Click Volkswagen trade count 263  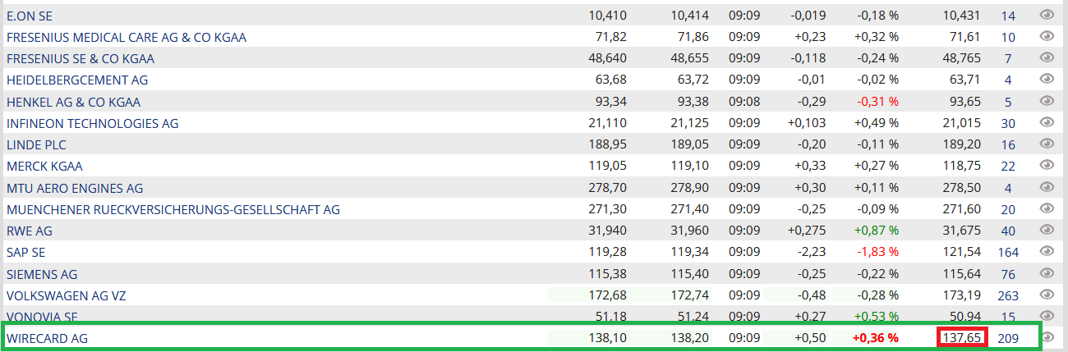click(x=1007, y=295)
